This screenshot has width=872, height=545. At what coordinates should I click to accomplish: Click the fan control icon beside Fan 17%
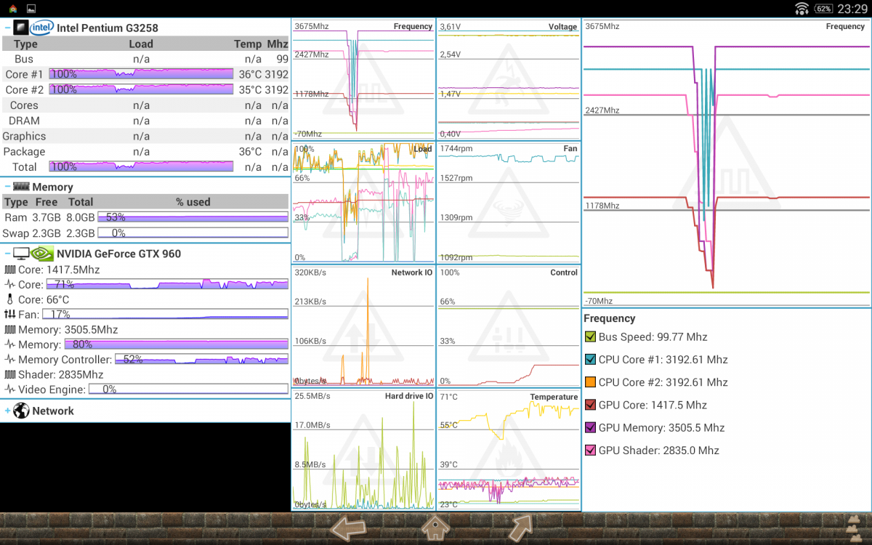(9, 314)
